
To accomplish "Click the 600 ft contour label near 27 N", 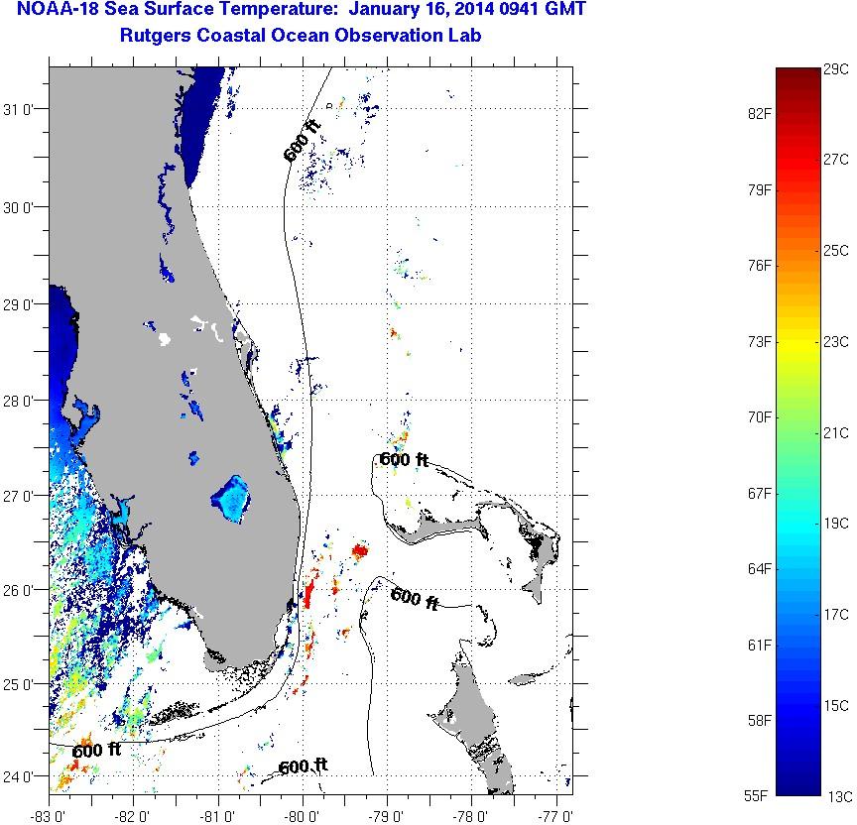I will point(404,460).
